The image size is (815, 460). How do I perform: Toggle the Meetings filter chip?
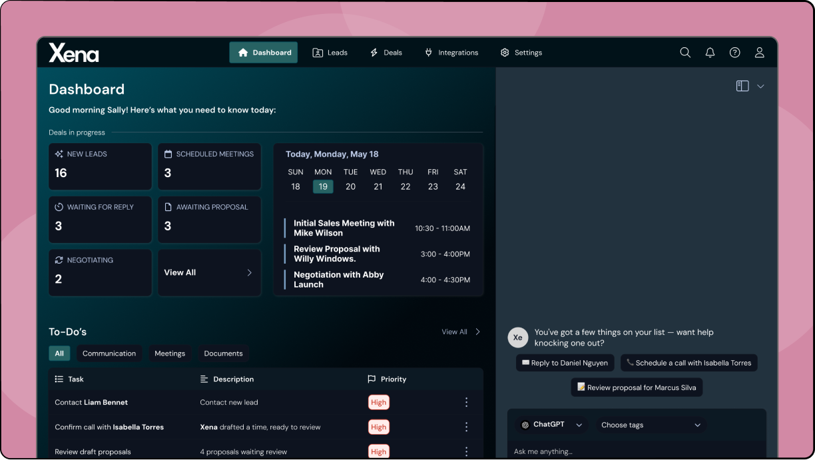(x=170, y=353)
